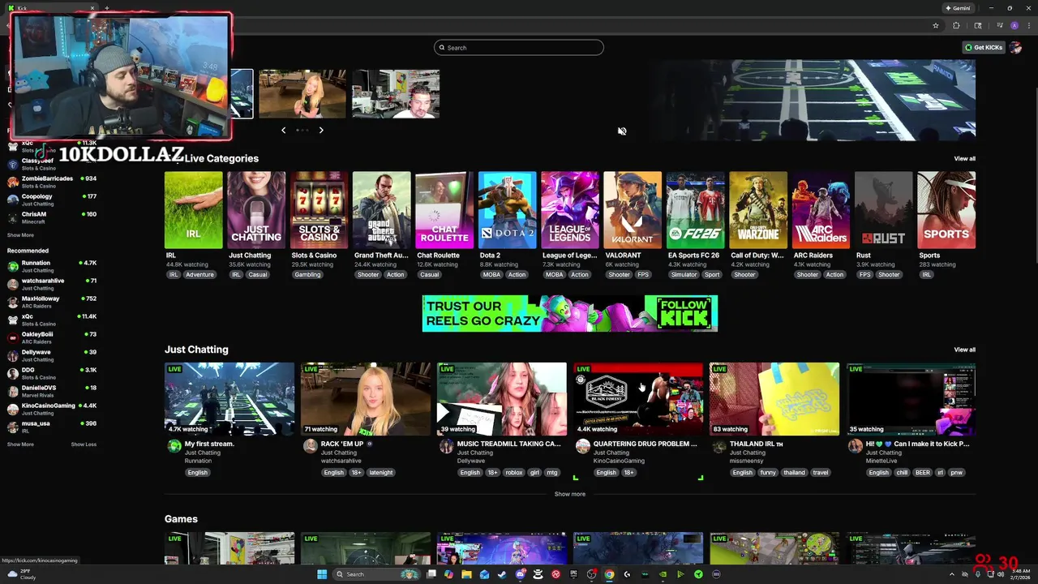This screenshot has width=1038, height=584.
Task: Open KinoCasinoGaming channel in Recommended
Action: pos(52,409)
